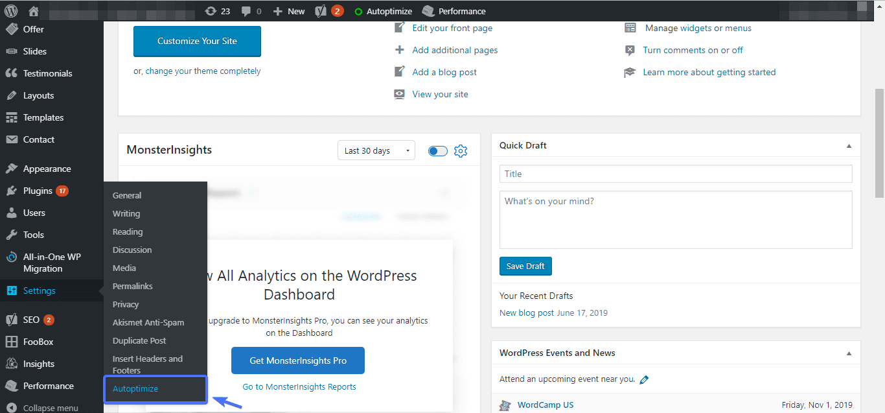Select Akismet Anti-Spam in Settings submenu
The width and height of the screenshot is (885, 413).
point(148,322)
